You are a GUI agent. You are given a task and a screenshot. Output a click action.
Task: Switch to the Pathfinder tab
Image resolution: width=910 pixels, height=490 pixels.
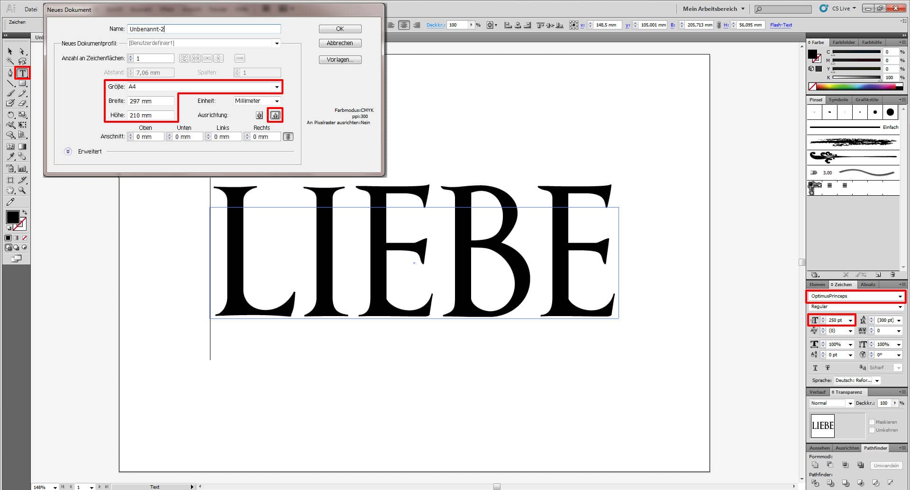(x=875, y=448)
